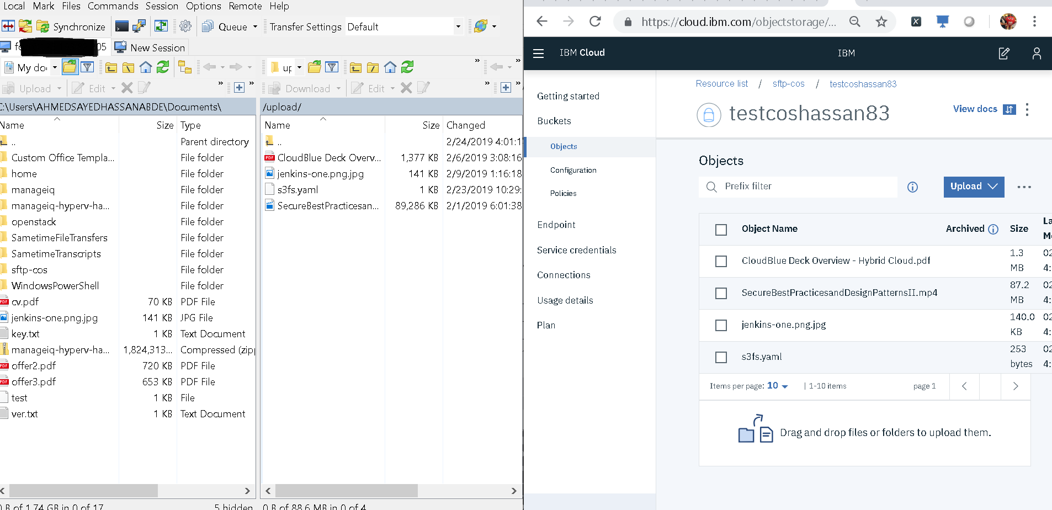
Task: Click the local panel Filter icon
Action: point(87,67)
